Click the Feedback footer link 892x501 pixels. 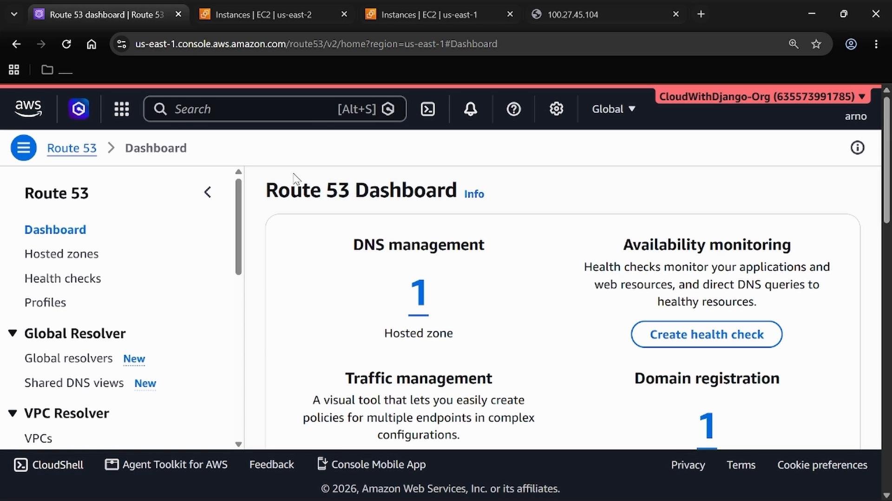(x=271, y=464)
